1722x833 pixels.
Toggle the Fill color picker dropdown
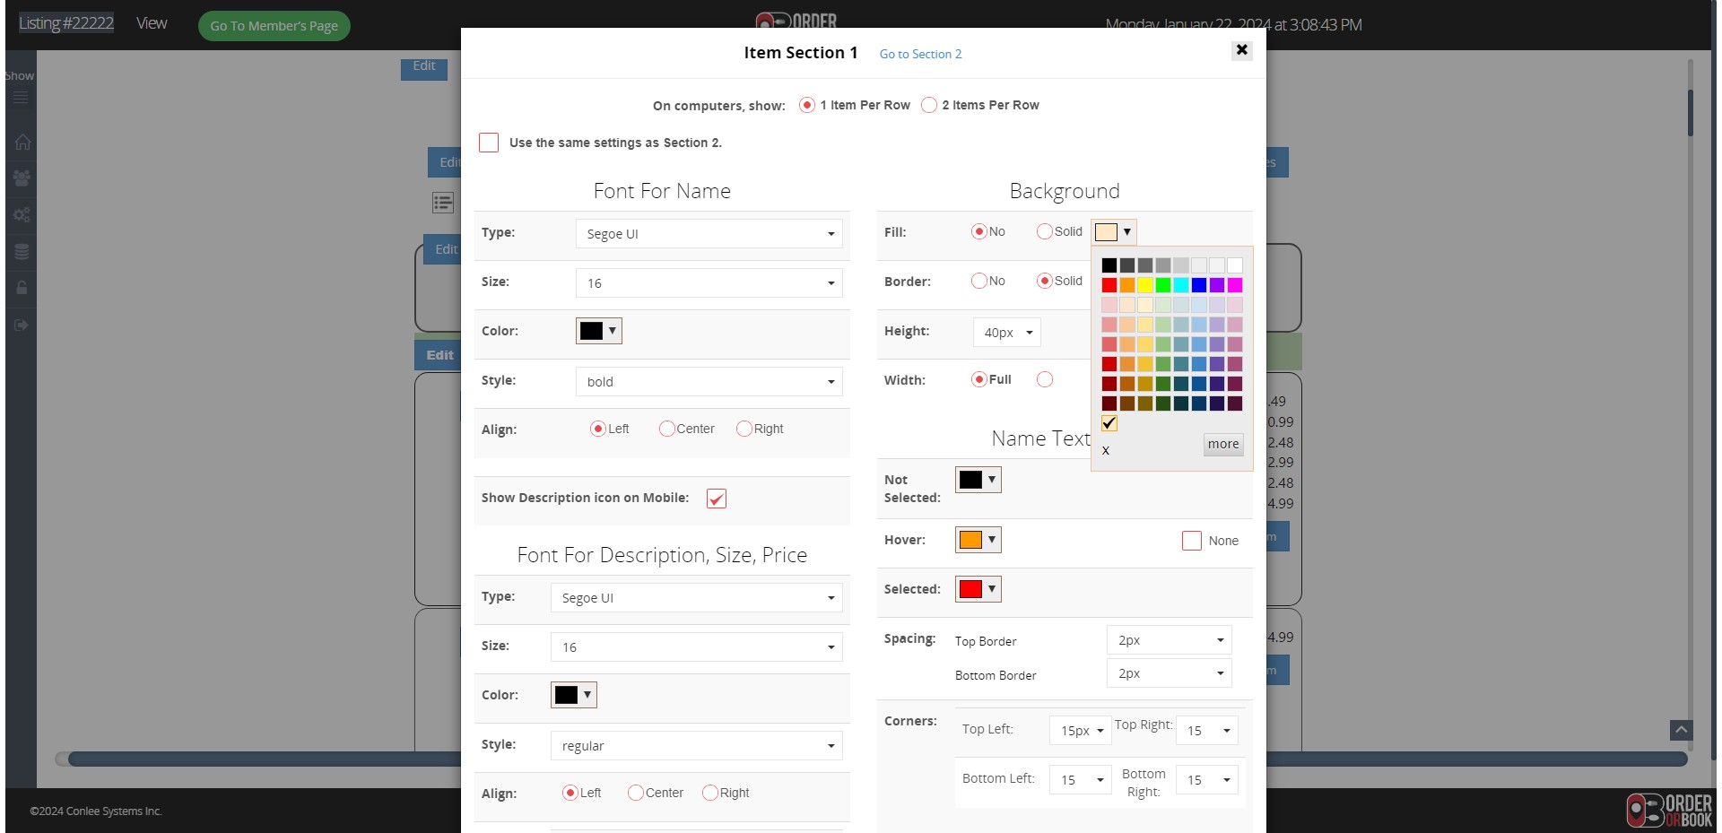[1114, 232]
